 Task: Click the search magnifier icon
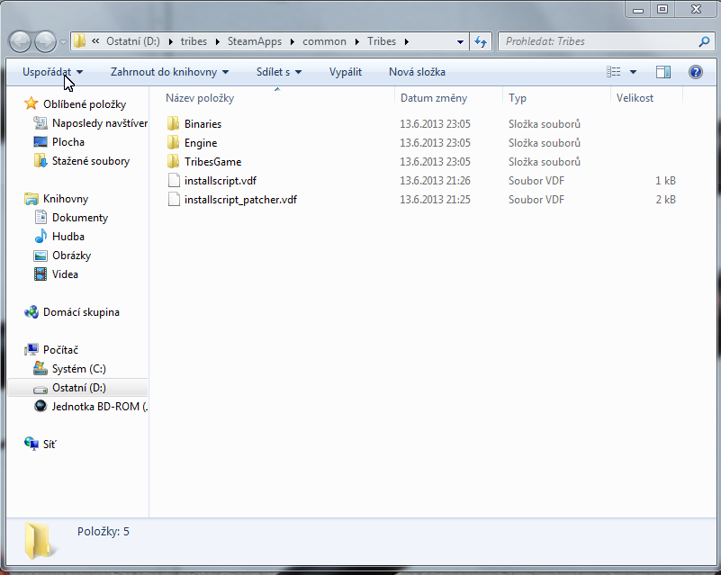click(x=704, y=41)
